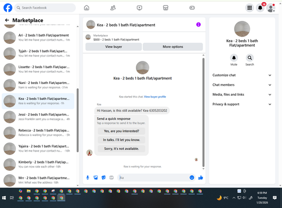The width and height of the screenshot is (282, 208).
Task: Click message "Hi Hassan, is this still available?"
Action: click(x=132, y=110)
